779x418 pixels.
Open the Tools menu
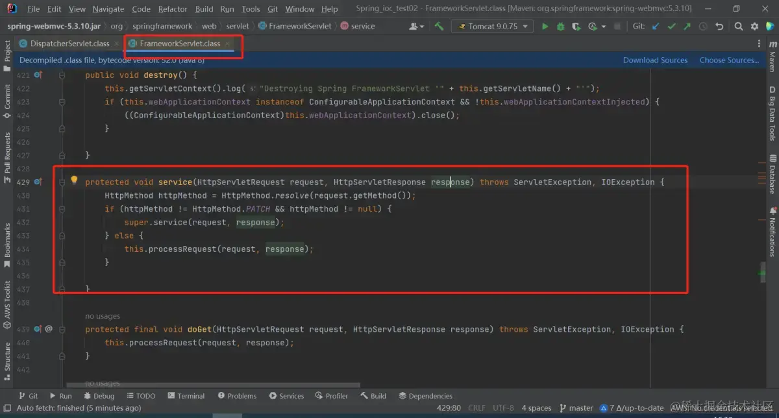coord(251,9)
